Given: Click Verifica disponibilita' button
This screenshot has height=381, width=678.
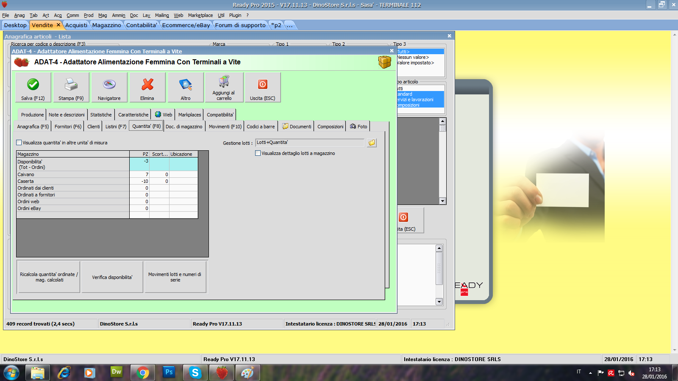Looking at the screenshot, I should click(x=112, y=277).
